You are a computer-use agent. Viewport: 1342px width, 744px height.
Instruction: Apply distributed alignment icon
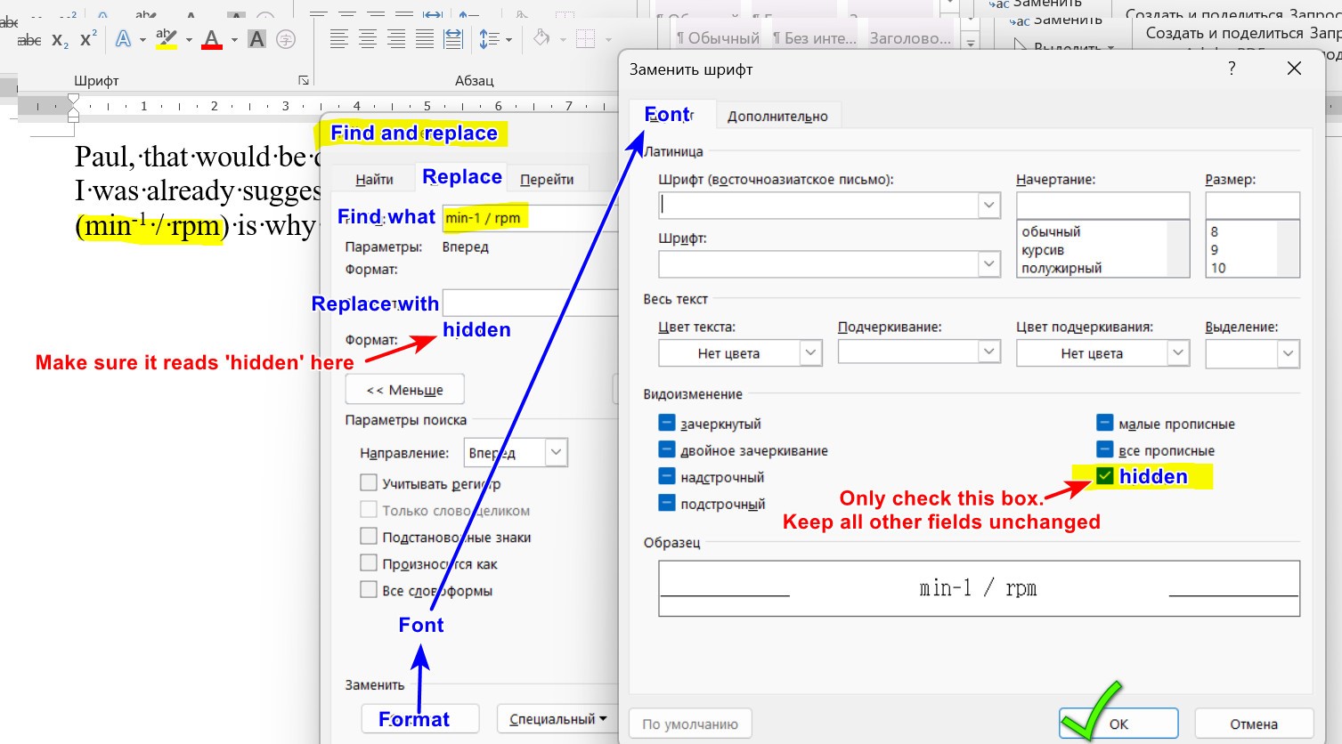[453, 39]
